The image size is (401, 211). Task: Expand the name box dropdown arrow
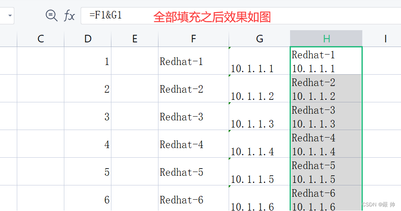(10, 16)
